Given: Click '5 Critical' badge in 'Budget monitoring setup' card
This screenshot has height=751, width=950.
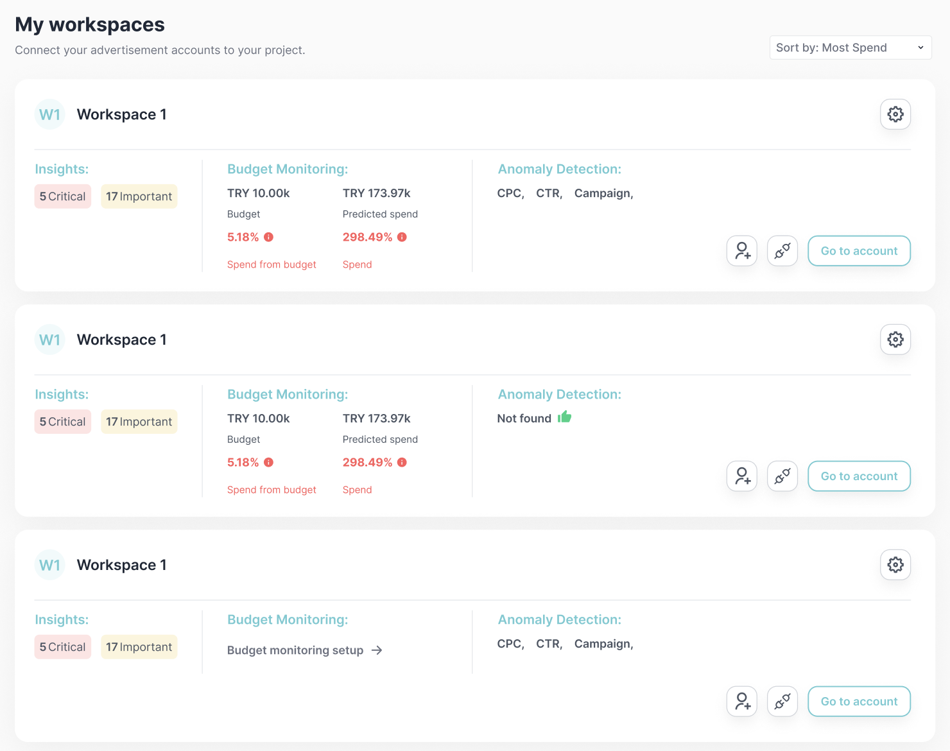Looking at the screenshot, I should click(x=63, y=647).
